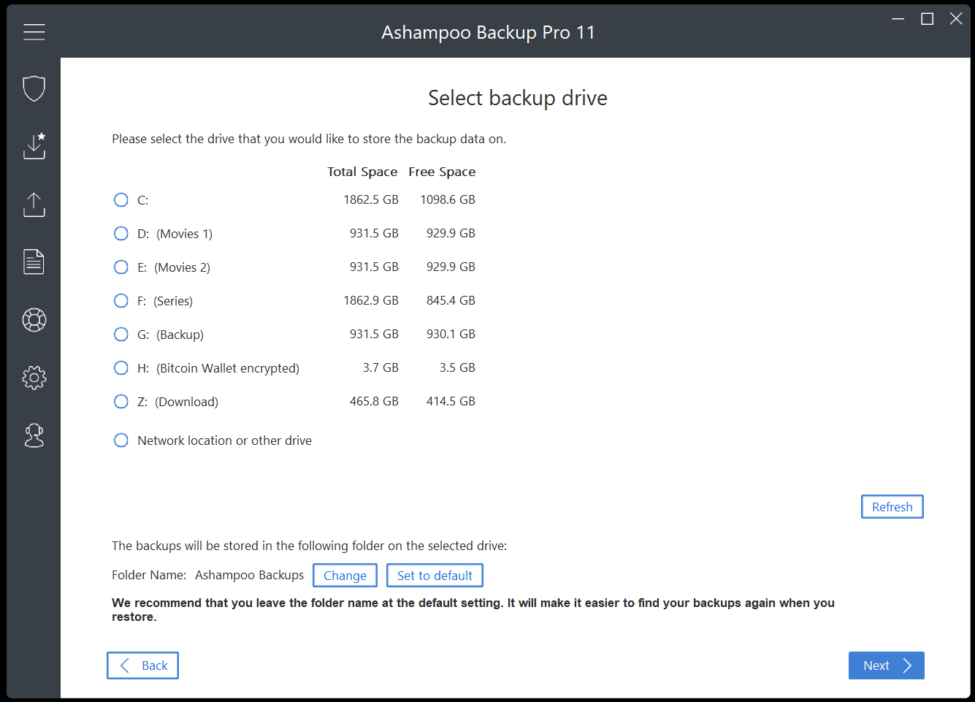Click the 3.7 GB total space value
The width and height of the screenshot is (975, 702).
click(381, 367)
